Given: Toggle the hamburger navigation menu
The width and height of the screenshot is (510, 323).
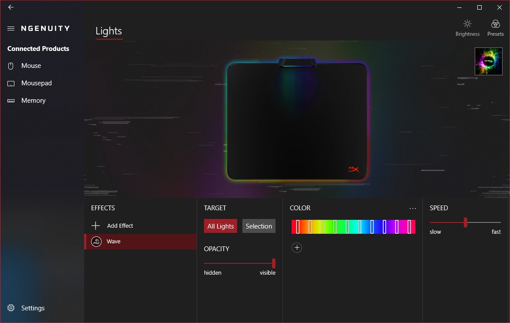Looking at the screenshot, I should click(x=11, y=29).
